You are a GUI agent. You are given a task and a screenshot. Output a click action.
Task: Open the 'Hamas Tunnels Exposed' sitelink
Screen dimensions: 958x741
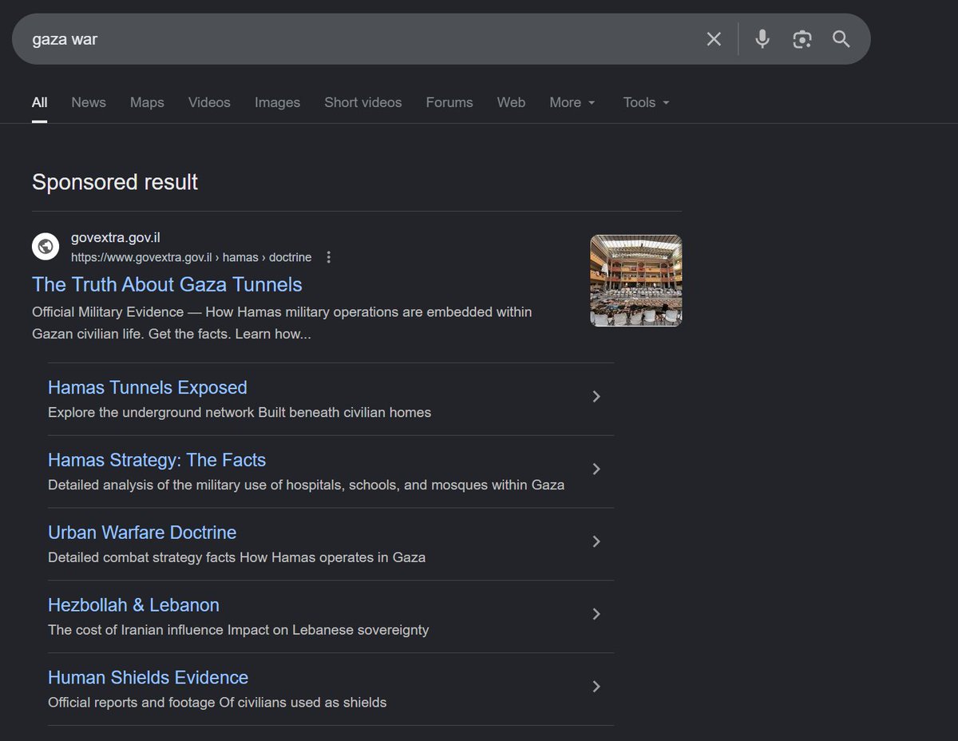click(148, 387)
